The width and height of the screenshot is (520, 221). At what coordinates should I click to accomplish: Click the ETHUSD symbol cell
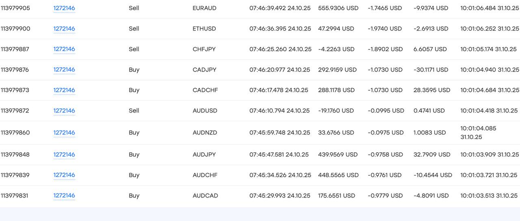[x=204, y=29]
